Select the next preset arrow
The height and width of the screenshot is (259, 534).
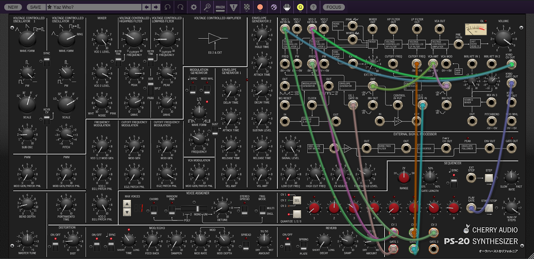coord(156,7)
